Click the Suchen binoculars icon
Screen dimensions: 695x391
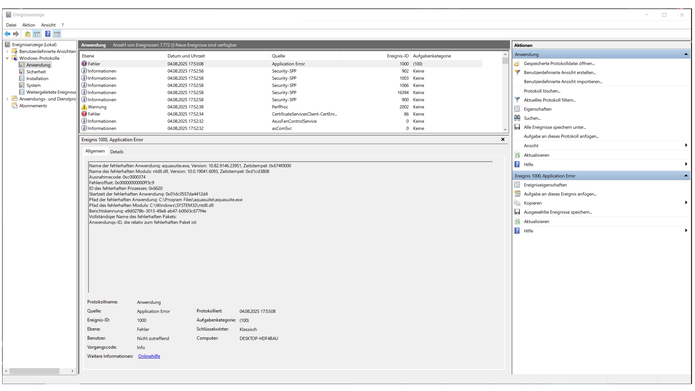click(x=517, y=118)
